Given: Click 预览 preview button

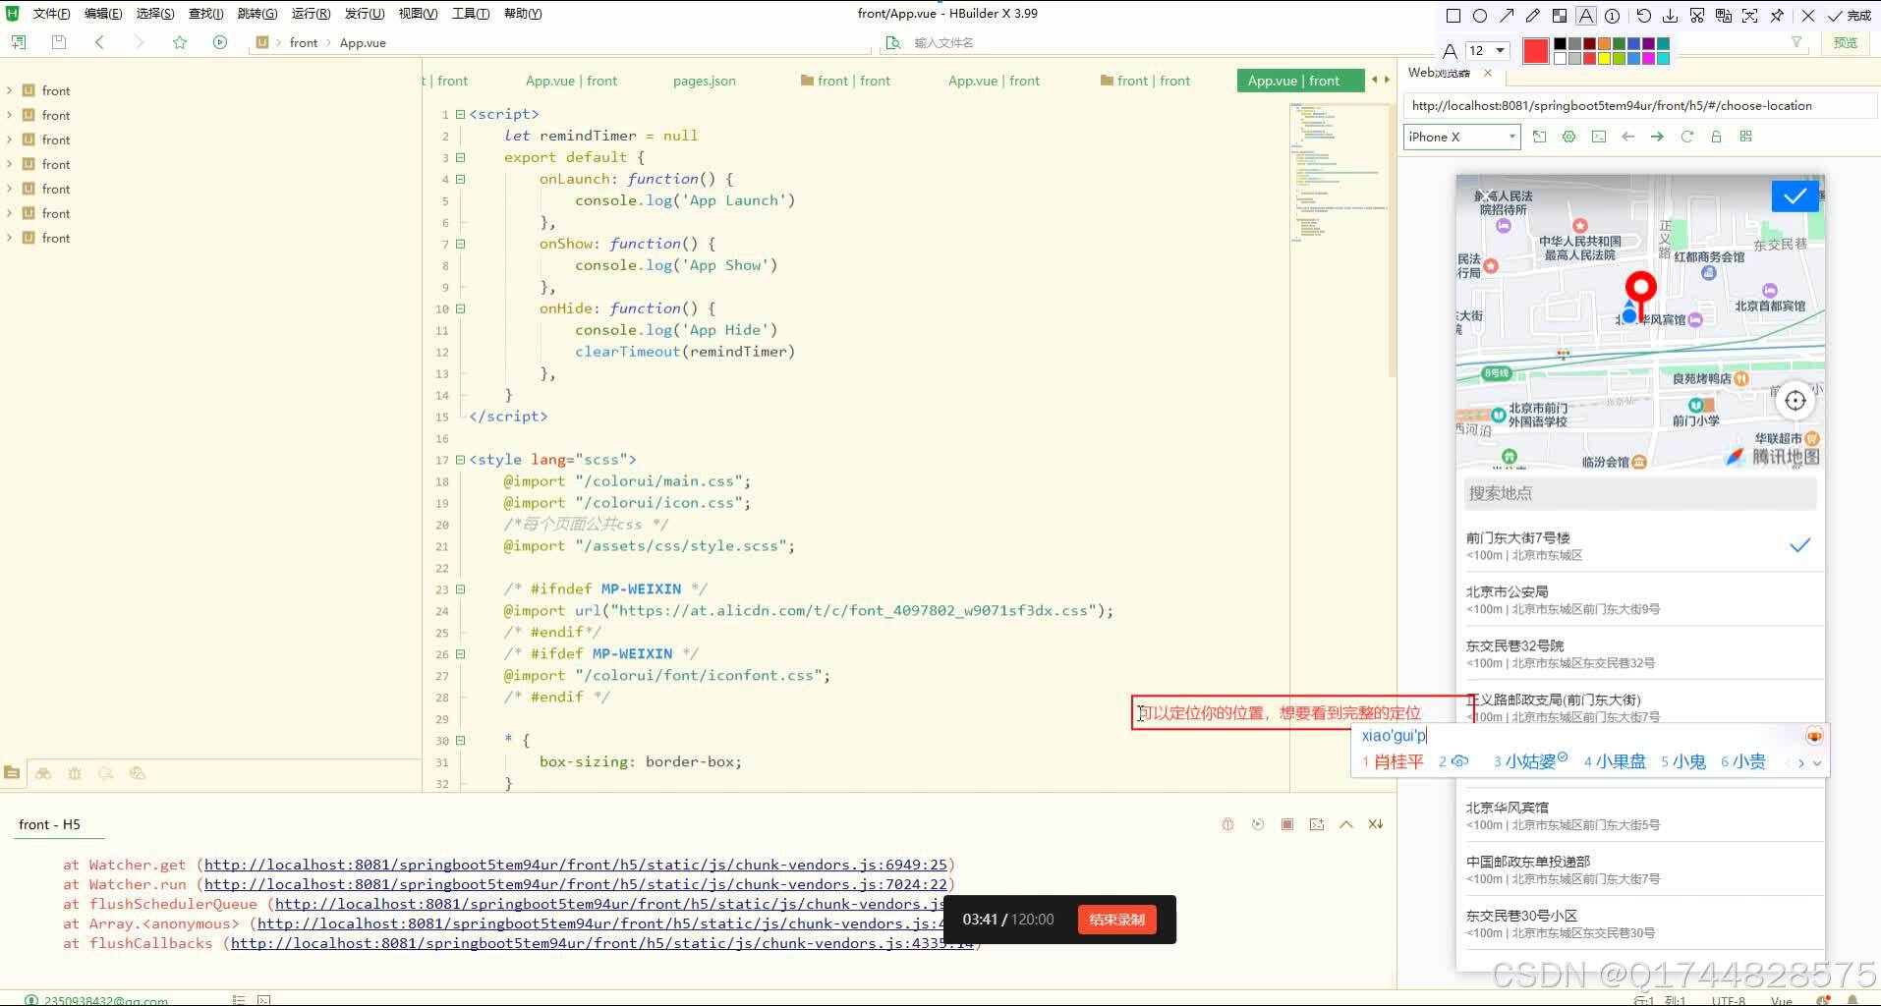Looking at the screenshot, I should click(1846, 42).
